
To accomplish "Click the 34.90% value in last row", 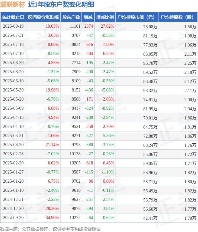I will [52, 218].
